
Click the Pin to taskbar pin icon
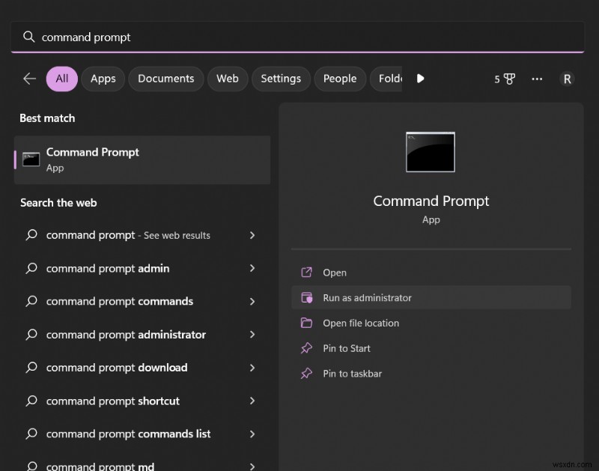point(306,373)
